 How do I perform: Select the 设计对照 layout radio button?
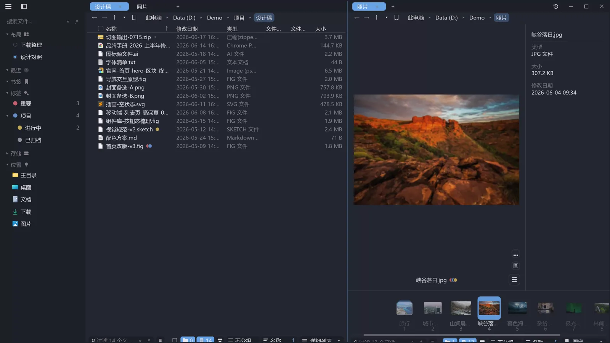15,57
